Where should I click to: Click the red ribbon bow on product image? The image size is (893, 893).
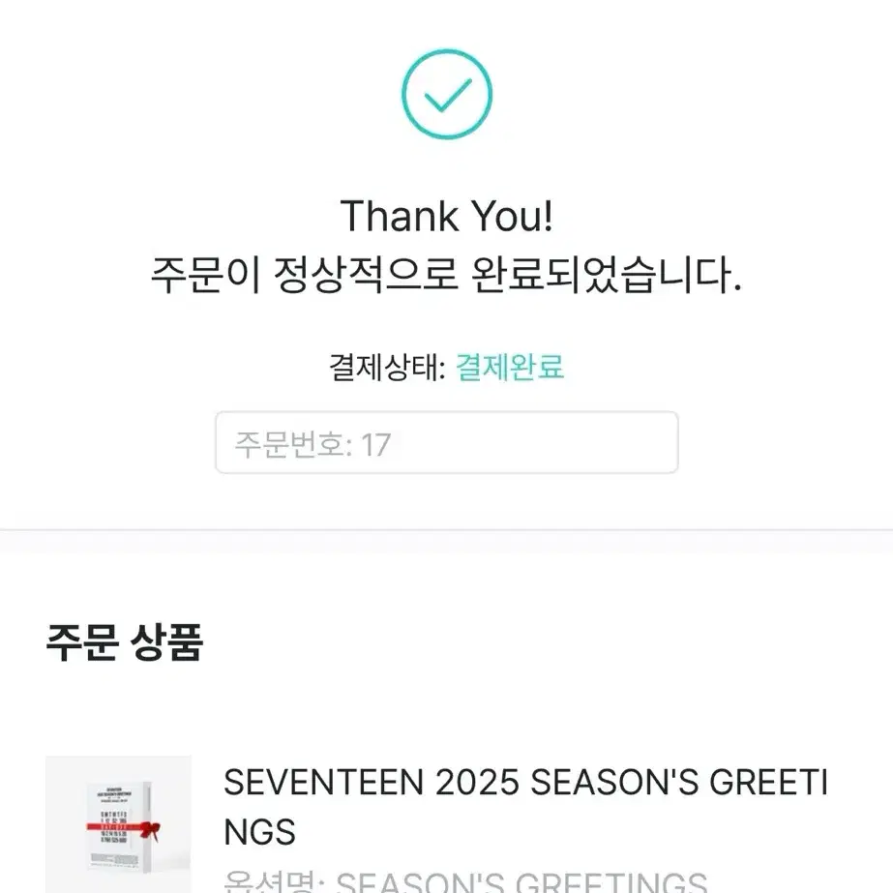coord(150,830)
